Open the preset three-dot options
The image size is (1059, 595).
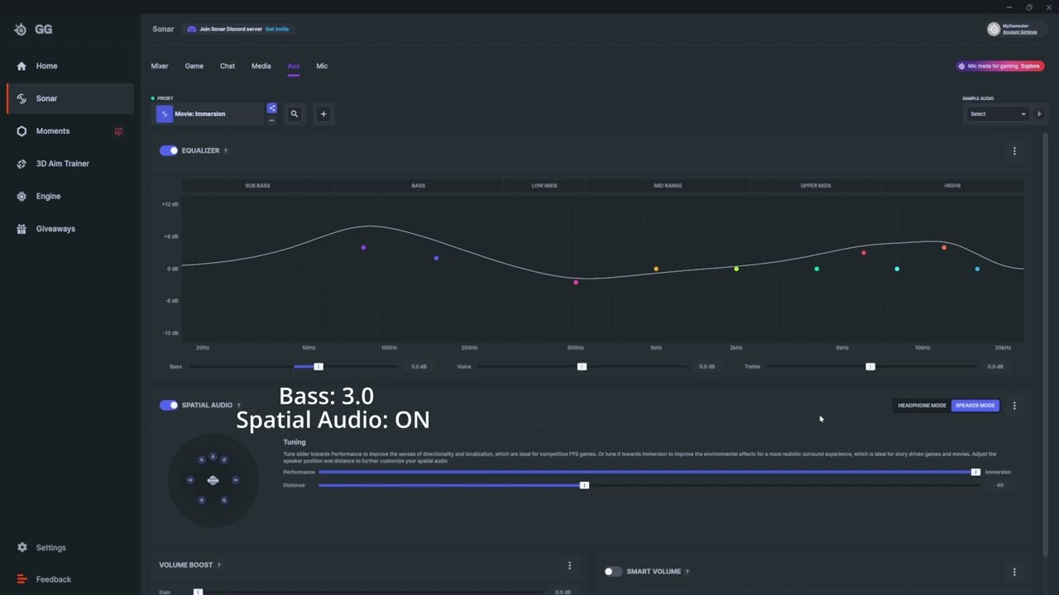[x=271, y=121]
